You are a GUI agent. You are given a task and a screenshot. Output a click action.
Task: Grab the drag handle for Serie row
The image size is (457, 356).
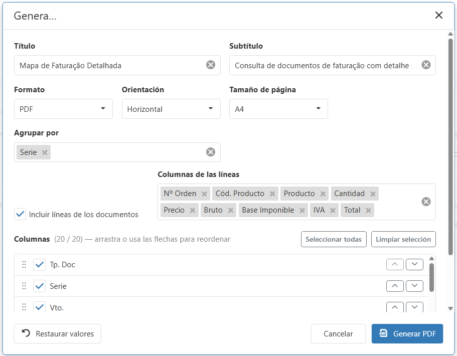tap(24, 286)
